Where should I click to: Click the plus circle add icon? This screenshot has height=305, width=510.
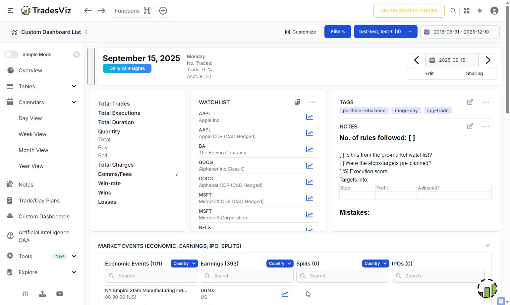pos(163,11)
